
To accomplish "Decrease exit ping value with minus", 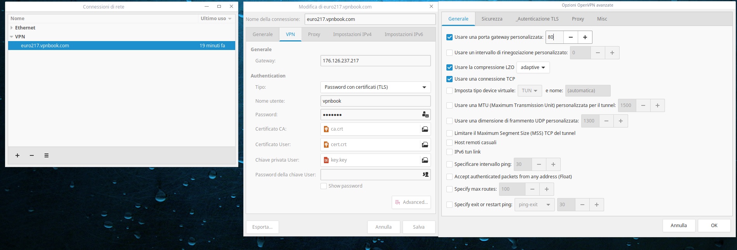I will coord(582,205).
